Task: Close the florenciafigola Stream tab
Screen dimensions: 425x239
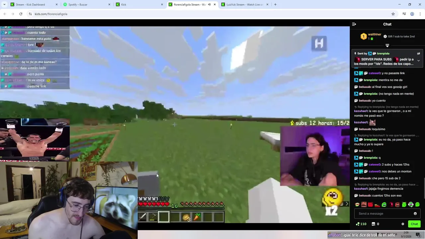Action: (x=214, y=5)
